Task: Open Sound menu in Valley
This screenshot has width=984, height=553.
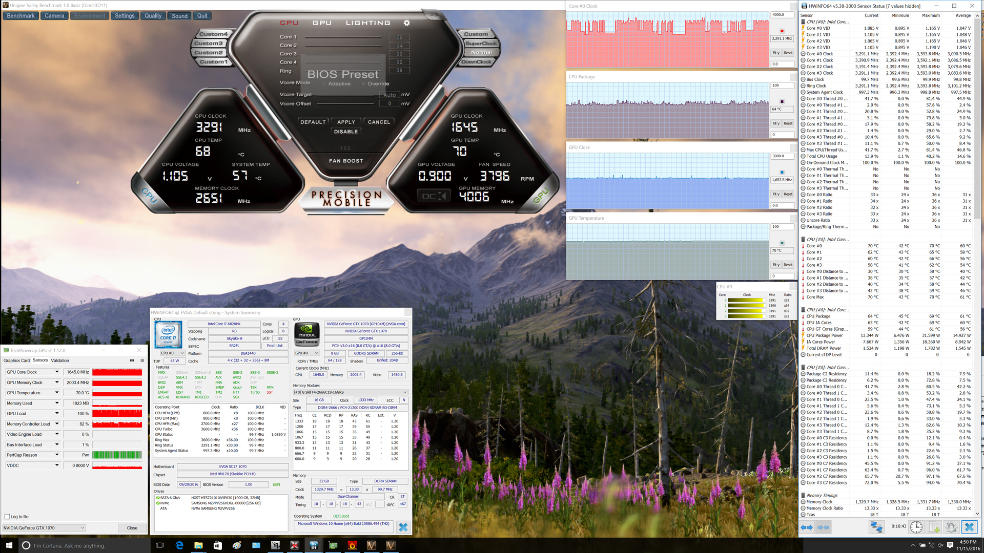Action: [179, 16]
